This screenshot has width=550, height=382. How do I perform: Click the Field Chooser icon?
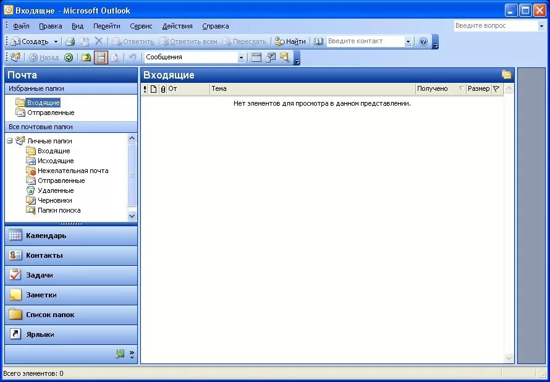(271, 57)
